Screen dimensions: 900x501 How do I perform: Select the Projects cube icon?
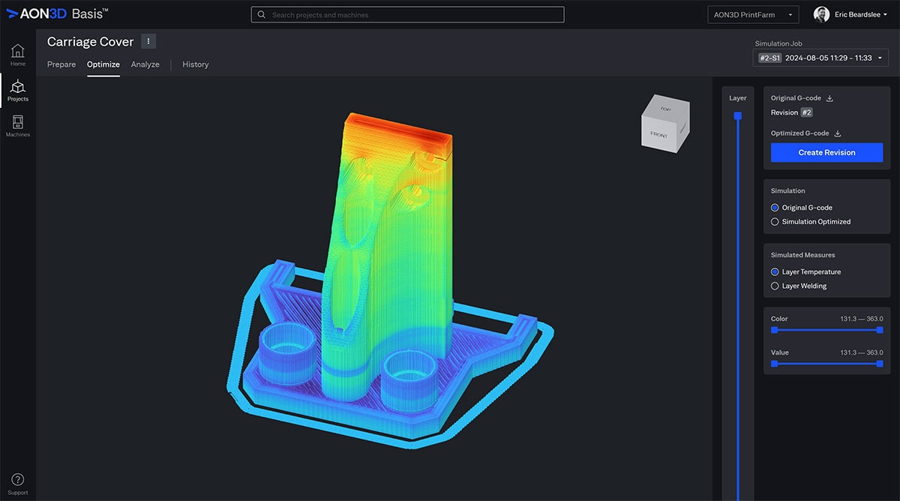pos(17,88)
